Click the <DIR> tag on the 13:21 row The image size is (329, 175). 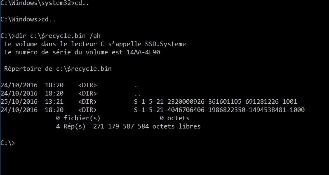[87, 101]
